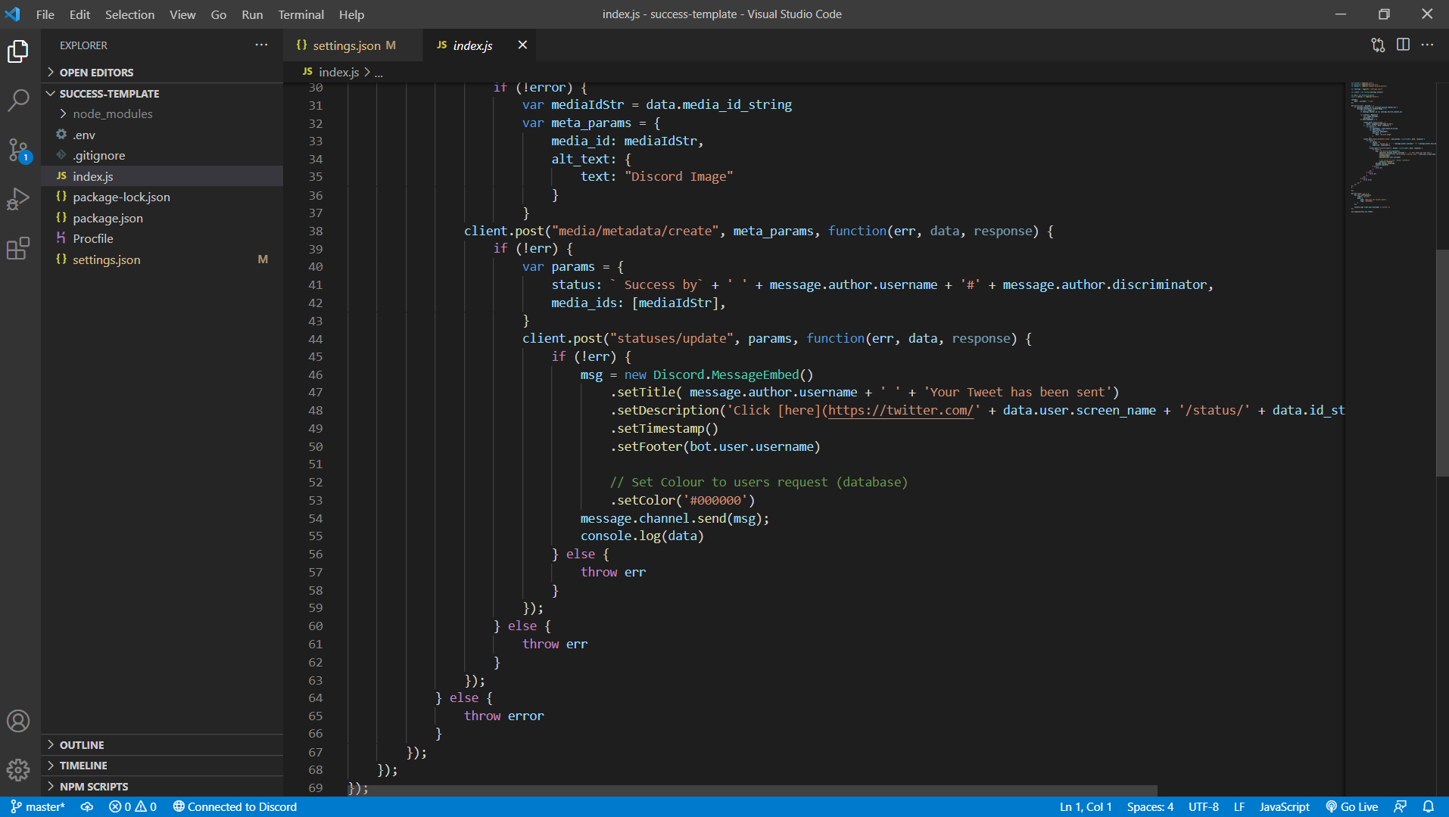This screenshot has height=817, width=1449.
Task: Expand the node_modules folder
Action: click(x=162, y=114)
